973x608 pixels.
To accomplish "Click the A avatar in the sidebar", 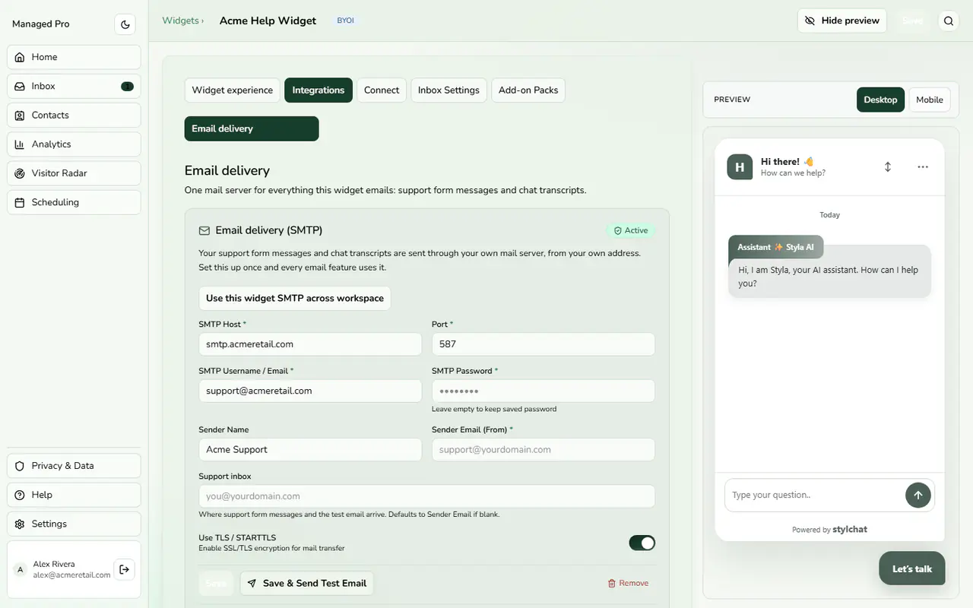I will [21, 569].
